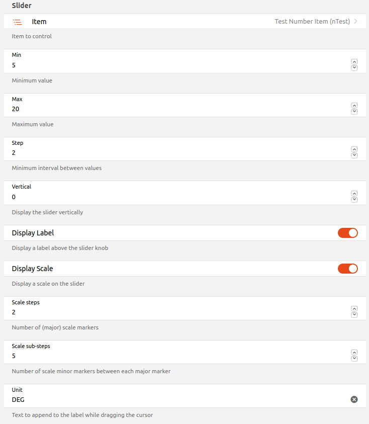Screen dimensions: 369x424
Task: Increment the Max value stepper
Action: pos(354,106)
